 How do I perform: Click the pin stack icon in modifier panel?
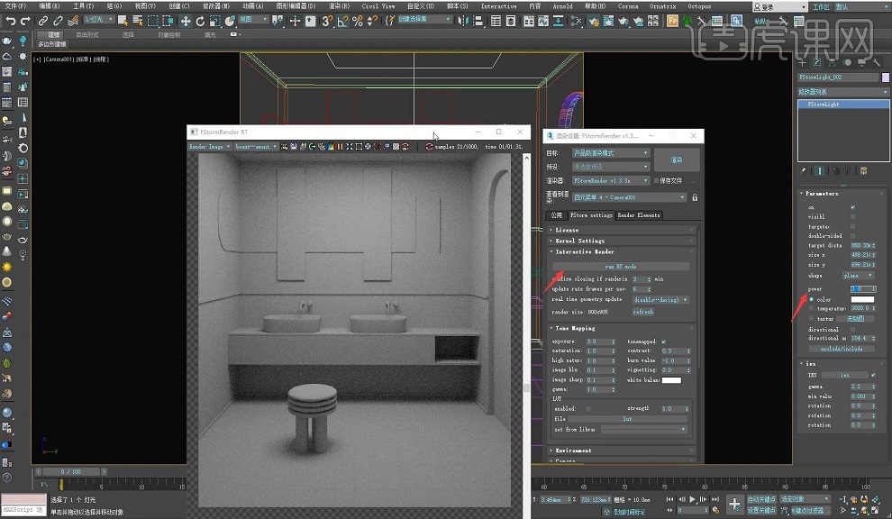(803, 170)
